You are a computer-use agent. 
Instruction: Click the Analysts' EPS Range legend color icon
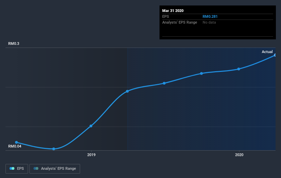point(36,168)
